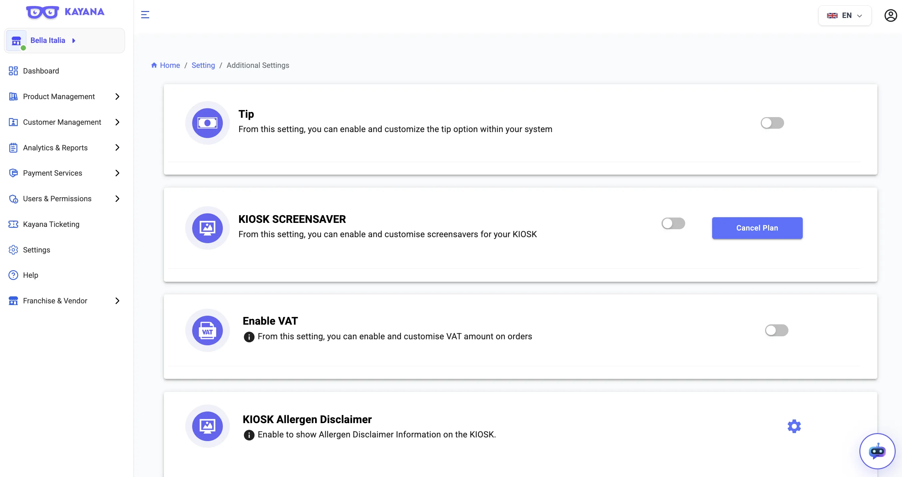Click the Tip cash icon
This screenshot has height=477, width=902.
point(207,123)
